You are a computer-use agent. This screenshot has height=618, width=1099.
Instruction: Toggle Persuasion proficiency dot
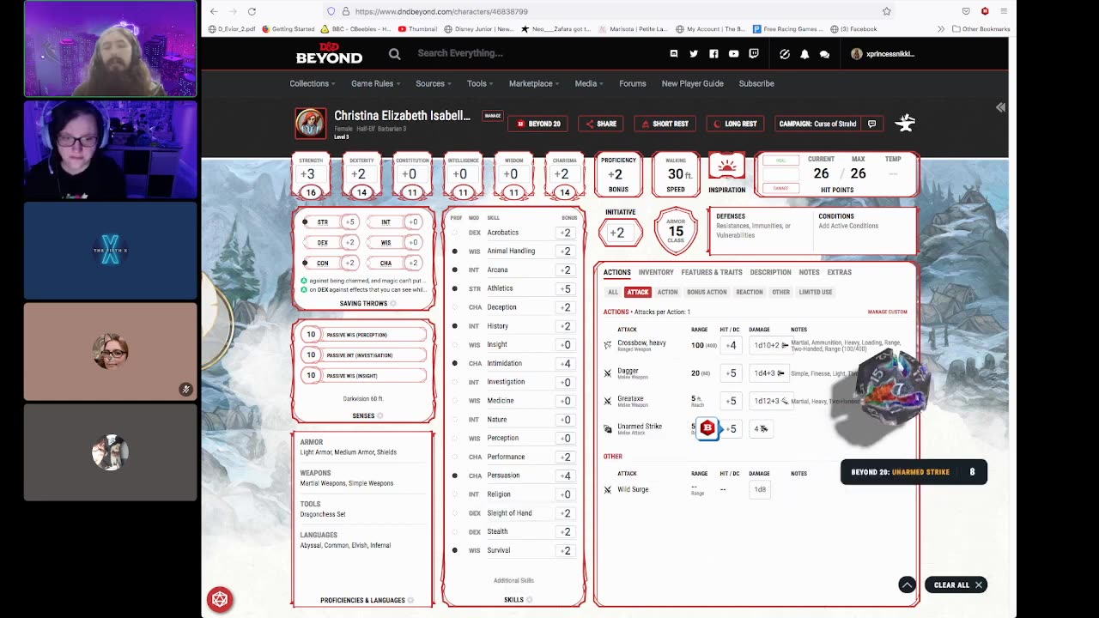(454, 476)
